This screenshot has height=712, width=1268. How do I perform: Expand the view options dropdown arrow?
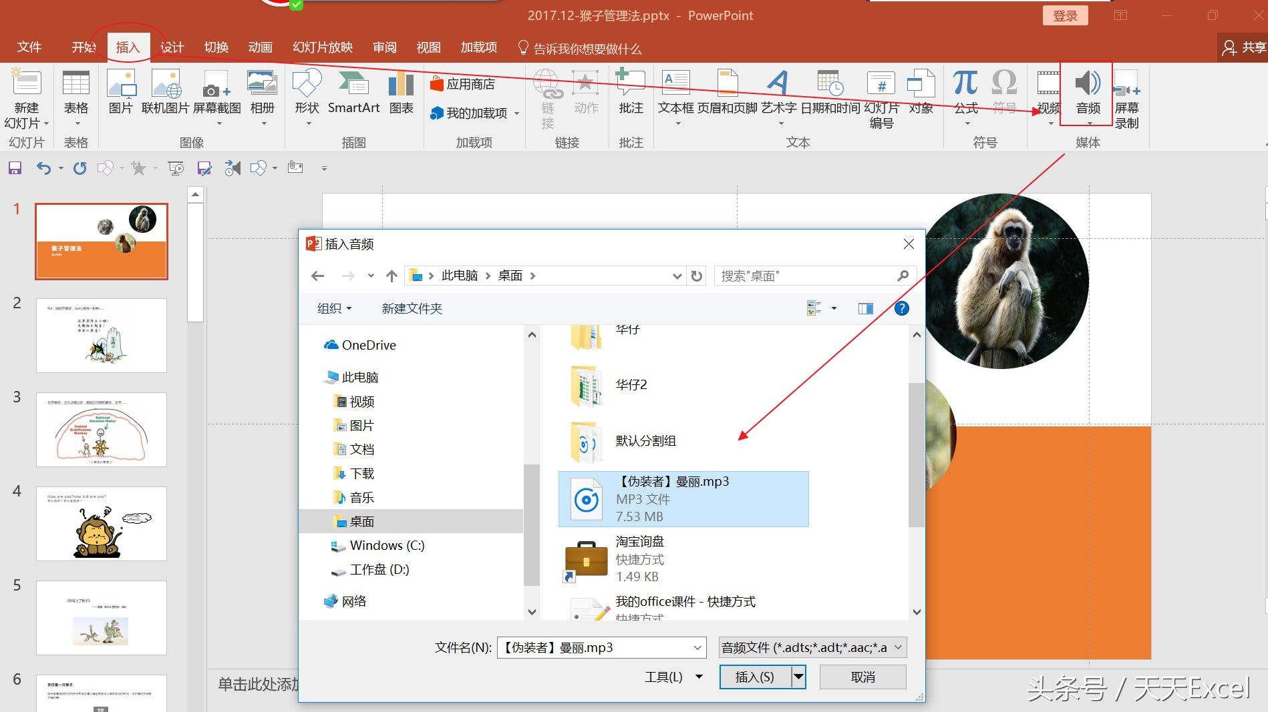[x=834, y=308]
